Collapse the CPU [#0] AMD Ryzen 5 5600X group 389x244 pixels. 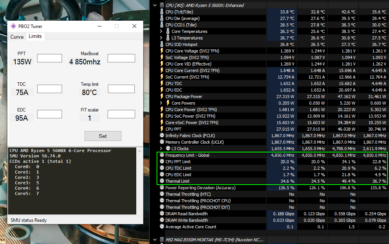(x=155, y=5)
